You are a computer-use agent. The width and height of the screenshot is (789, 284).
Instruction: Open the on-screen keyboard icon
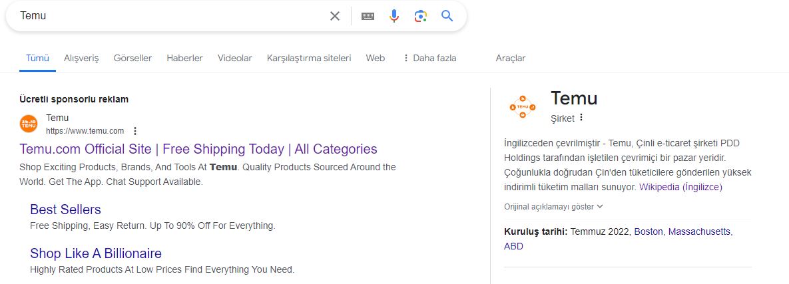[x=368, y=16]
